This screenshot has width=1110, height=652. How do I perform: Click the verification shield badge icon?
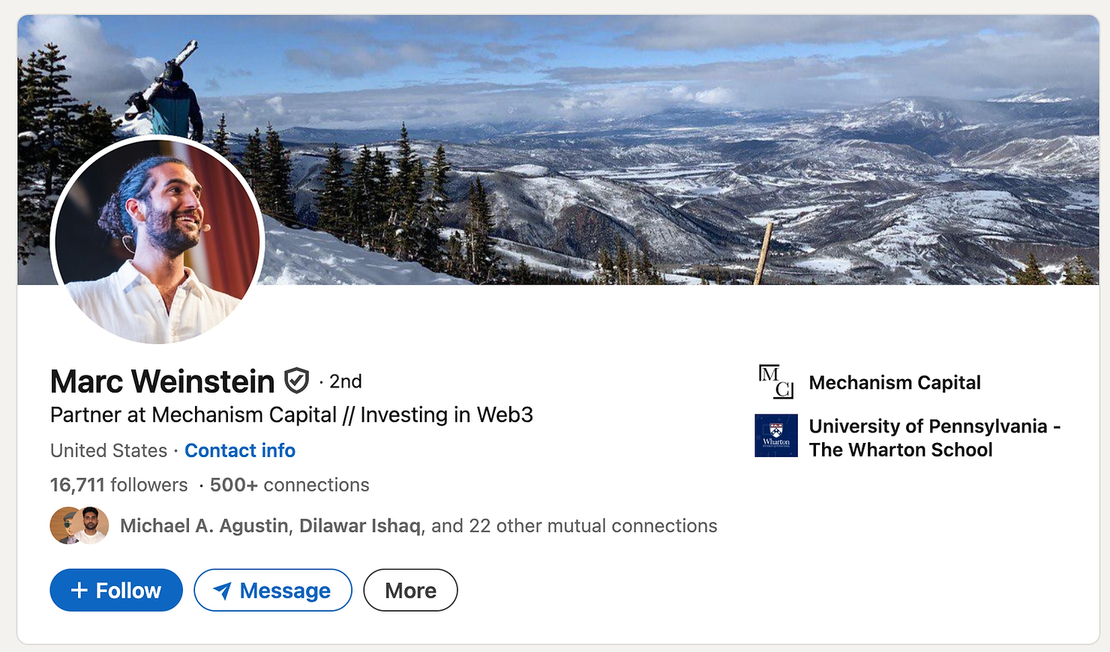coord(296,381)
